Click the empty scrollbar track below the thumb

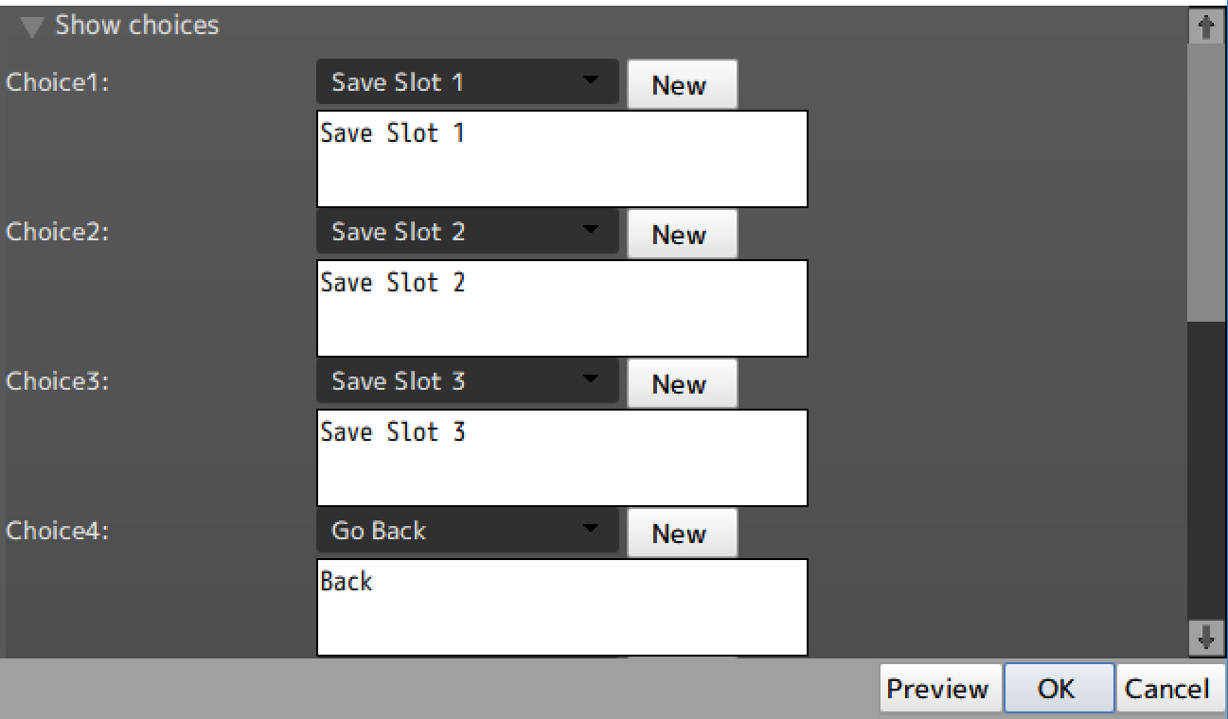click(1205, 473)
